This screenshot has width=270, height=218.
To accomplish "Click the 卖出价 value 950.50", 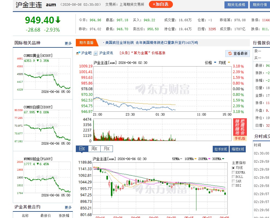I will (153, 29).
